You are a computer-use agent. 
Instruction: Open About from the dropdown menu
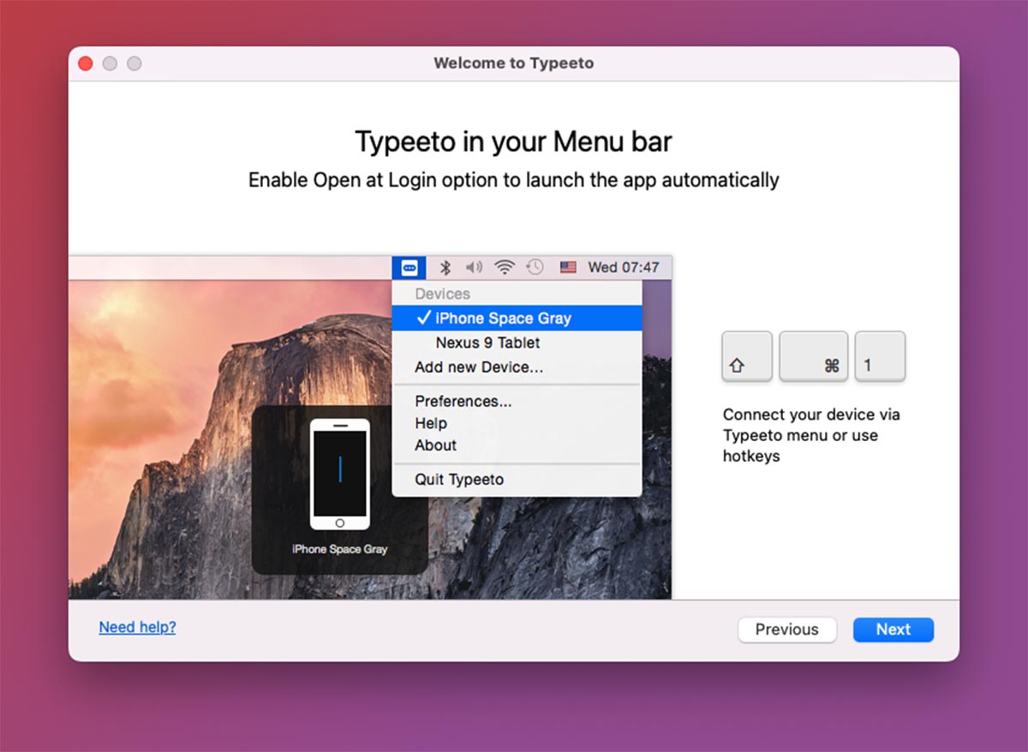435,445
